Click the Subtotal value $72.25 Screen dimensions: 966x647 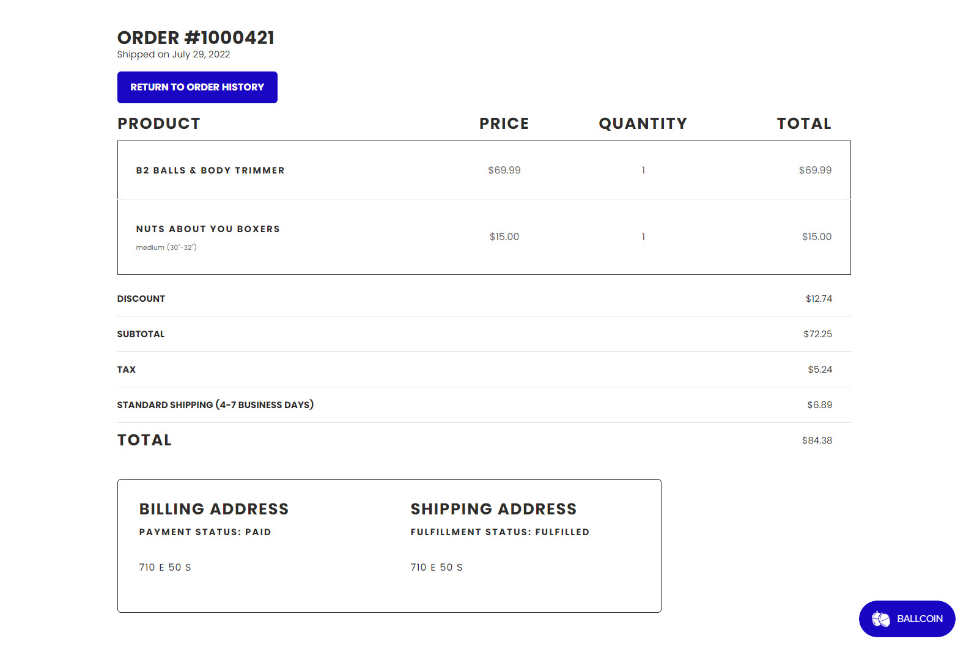[x=817, y=334]
